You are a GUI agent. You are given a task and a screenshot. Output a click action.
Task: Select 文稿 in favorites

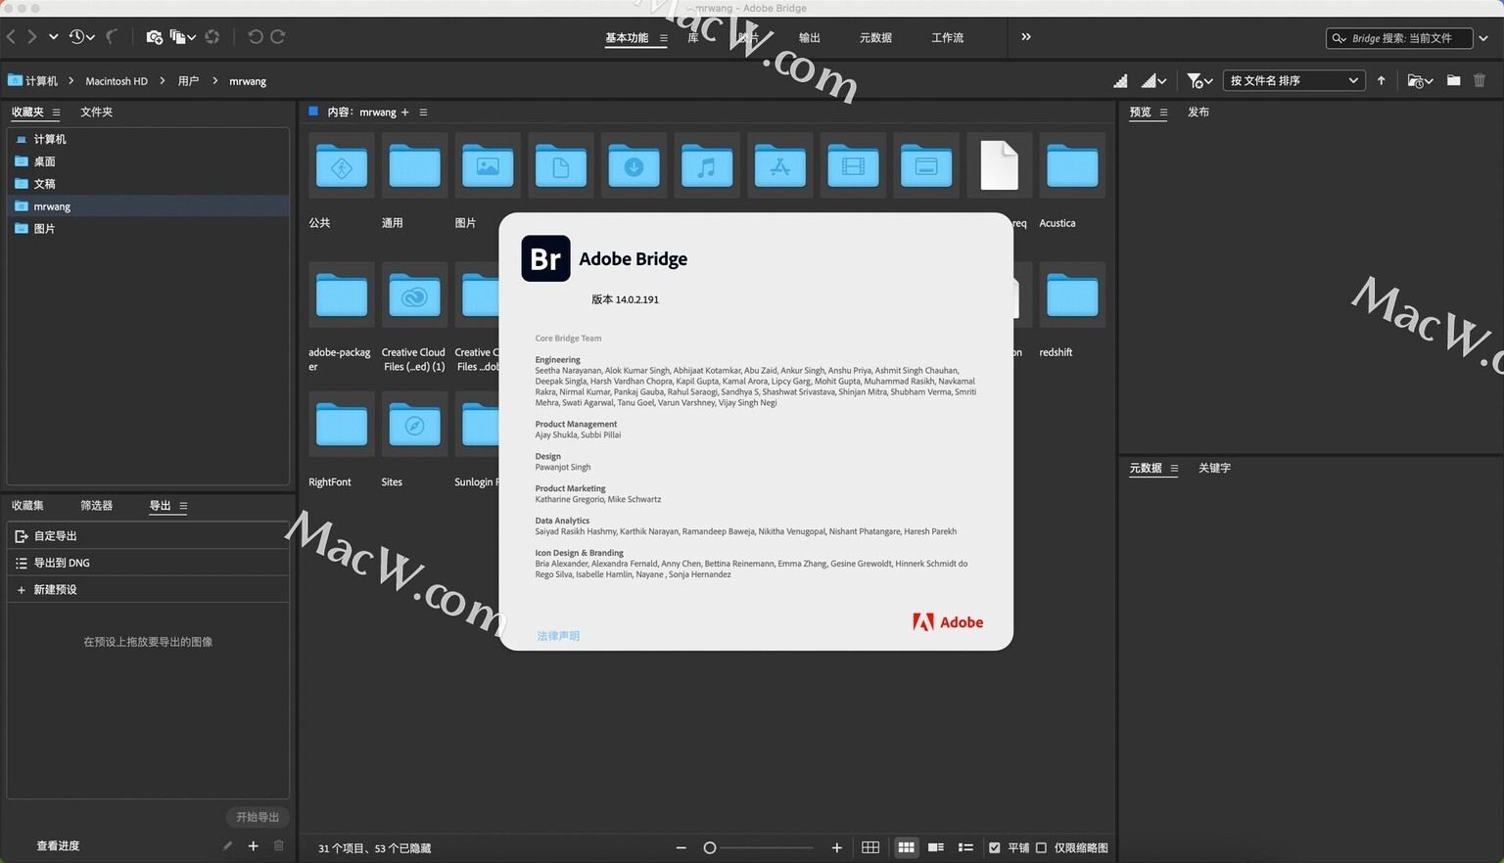click(148, 184)
